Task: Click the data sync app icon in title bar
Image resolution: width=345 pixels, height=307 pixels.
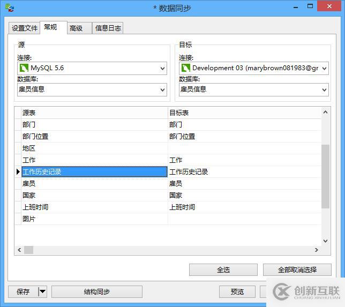Action: point(10,8)
